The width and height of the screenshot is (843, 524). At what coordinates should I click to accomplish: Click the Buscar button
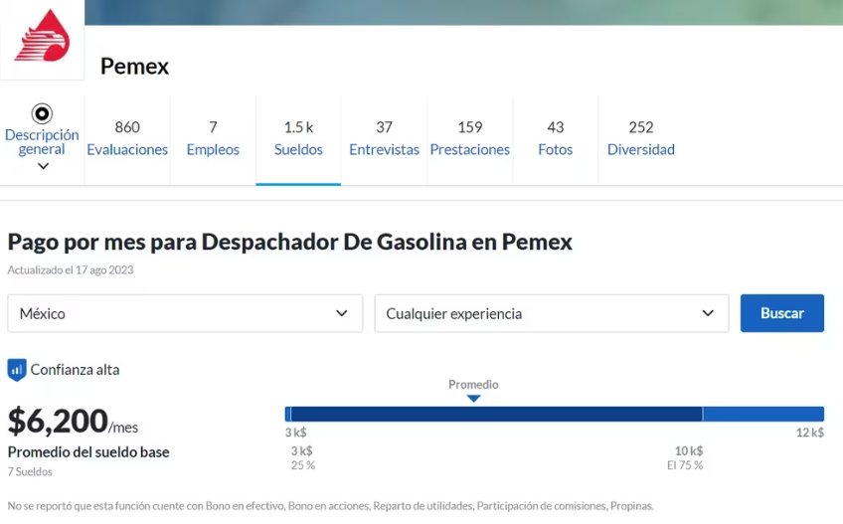(x=781, y=313)
